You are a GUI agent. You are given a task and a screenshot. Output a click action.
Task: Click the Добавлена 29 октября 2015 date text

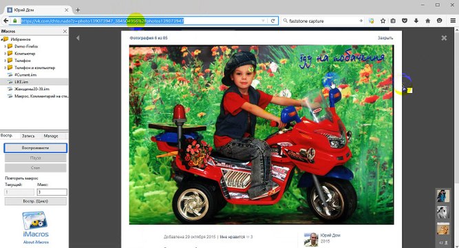190,237
